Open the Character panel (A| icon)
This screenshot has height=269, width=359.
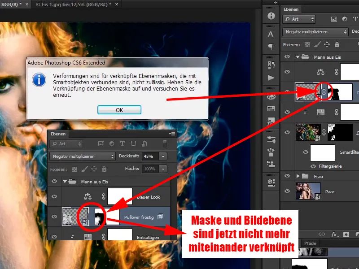coord(271,35)
